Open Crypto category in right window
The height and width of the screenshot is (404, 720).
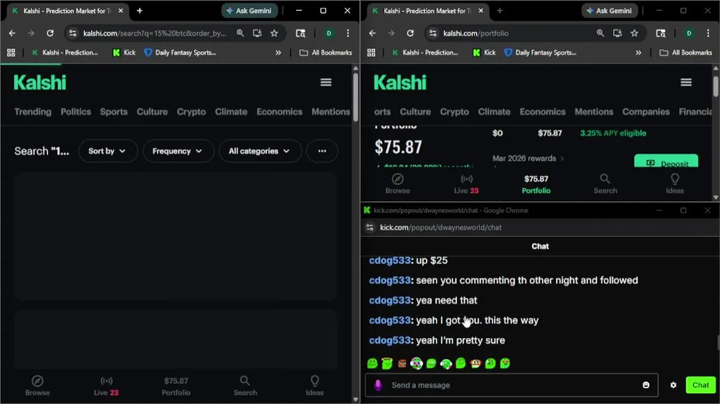coord(454,112)
